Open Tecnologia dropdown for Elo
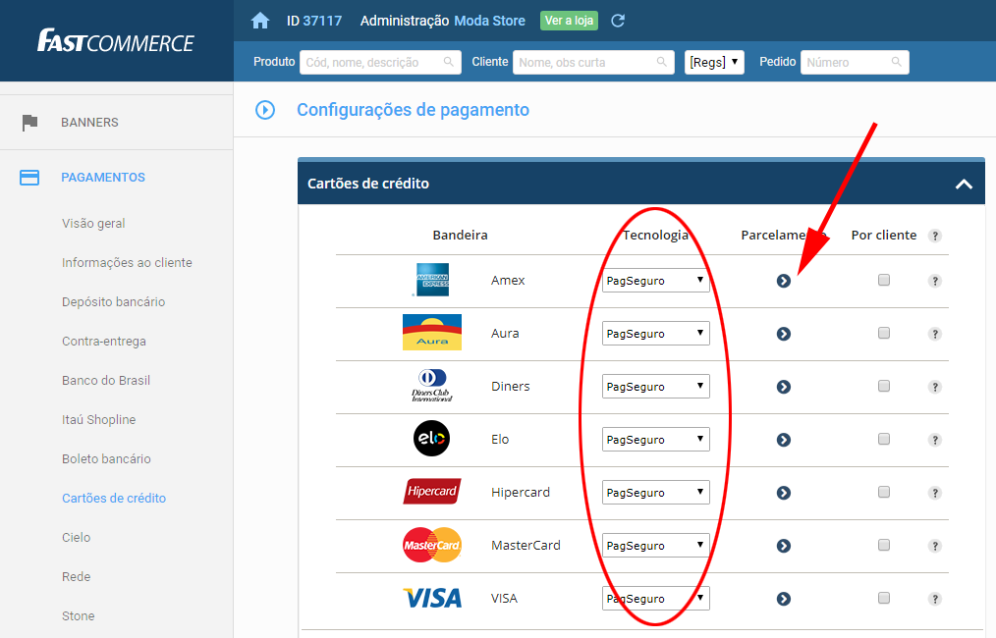 pos(655,440)
